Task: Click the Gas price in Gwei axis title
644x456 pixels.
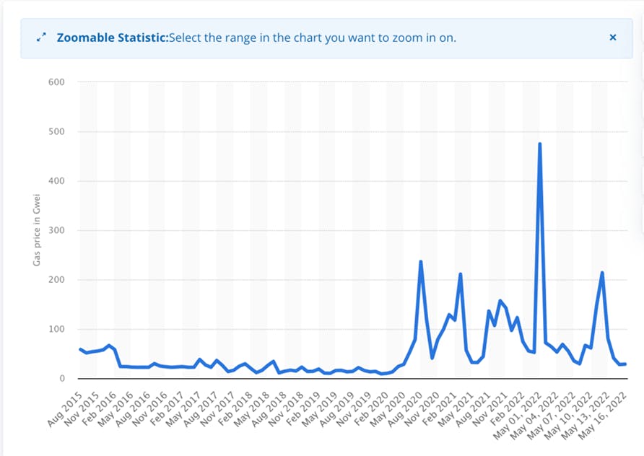Action: tap(37, 230)
